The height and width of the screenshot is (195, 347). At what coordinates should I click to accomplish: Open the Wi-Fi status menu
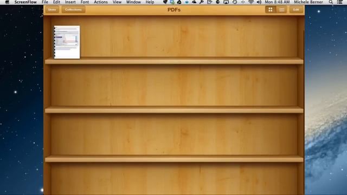pyautogui.click(x=250, y=2)
